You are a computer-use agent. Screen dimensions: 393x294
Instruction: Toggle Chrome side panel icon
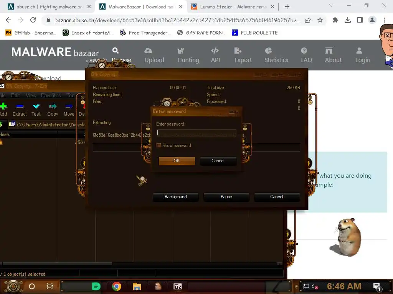[360, 20]
